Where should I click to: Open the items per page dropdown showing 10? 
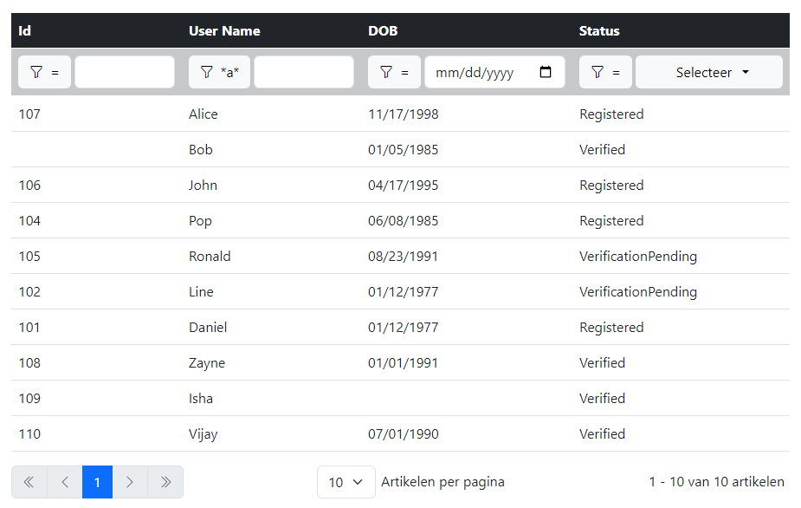point(346,481)
